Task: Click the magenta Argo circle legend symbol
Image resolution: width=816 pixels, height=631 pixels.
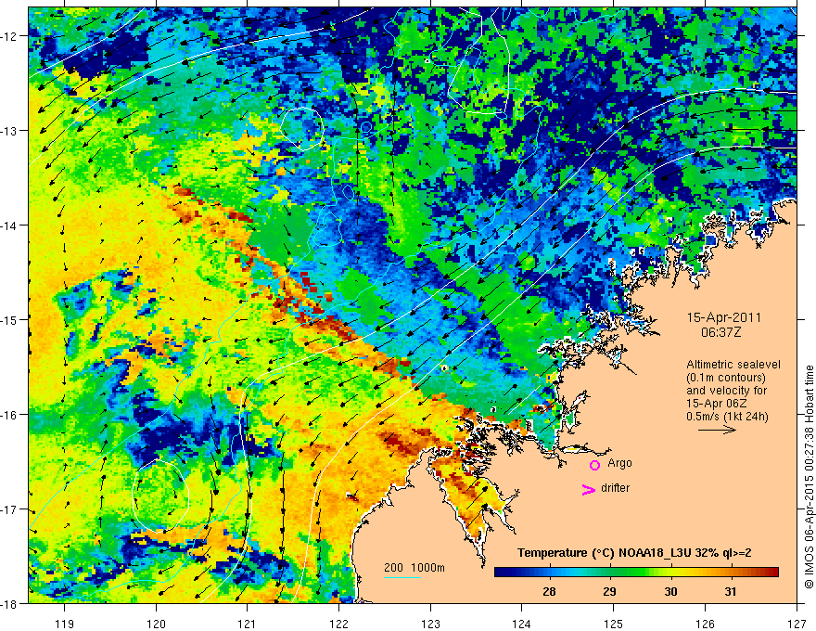Action: pos(594,465)
